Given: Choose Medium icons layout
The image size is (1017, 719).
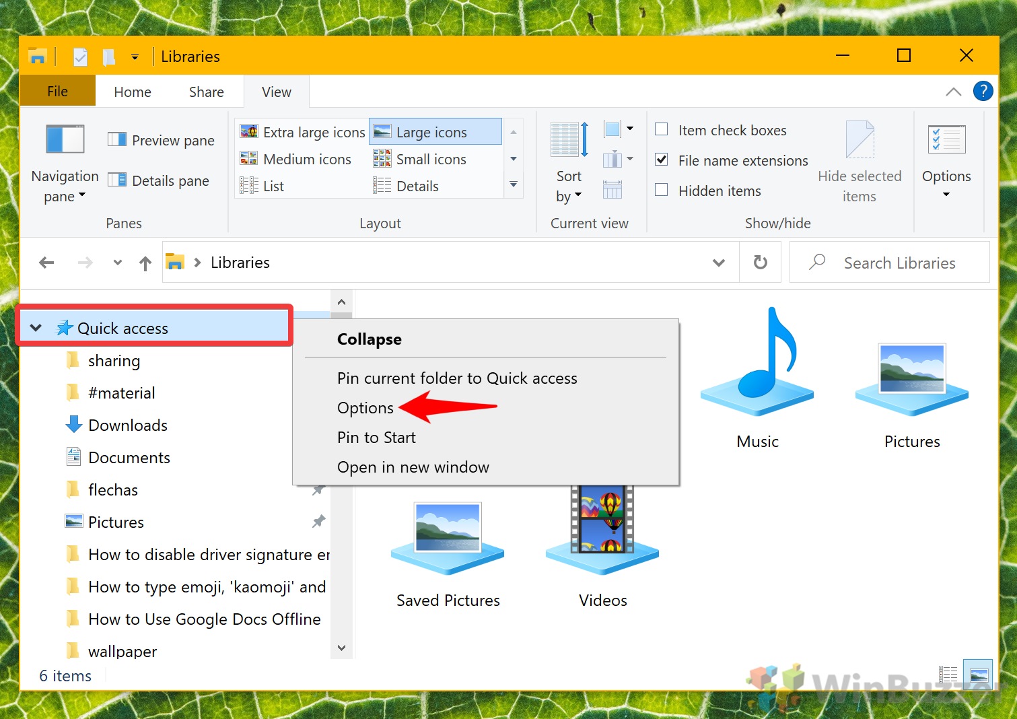Looking at the screenshot, I should [296, 159].
